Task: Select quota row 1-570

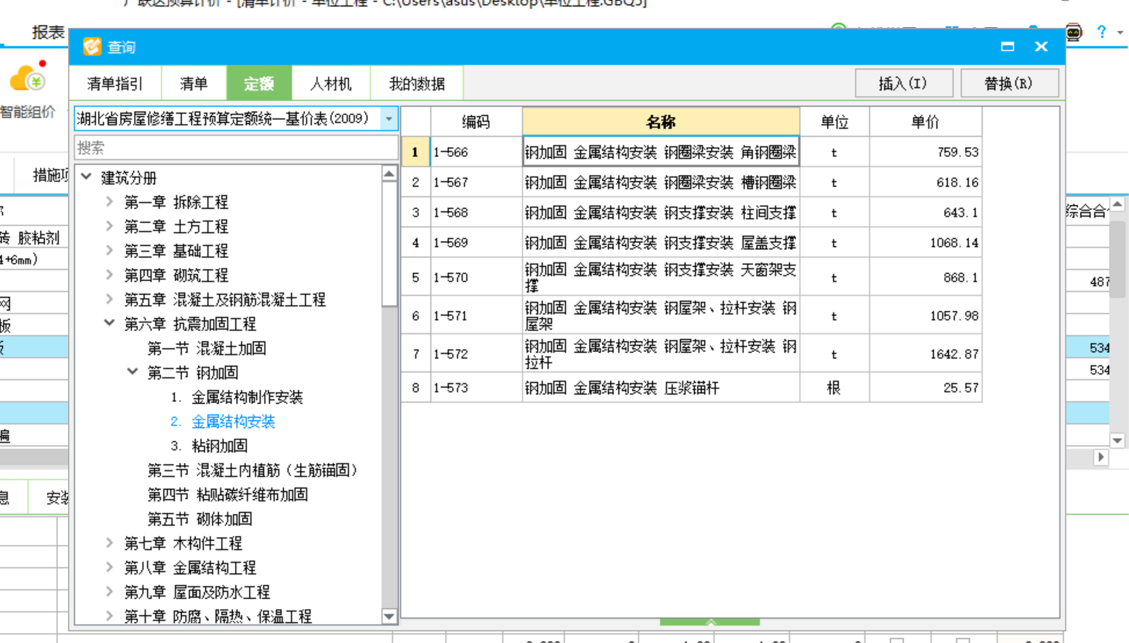Action: (692, 277)
